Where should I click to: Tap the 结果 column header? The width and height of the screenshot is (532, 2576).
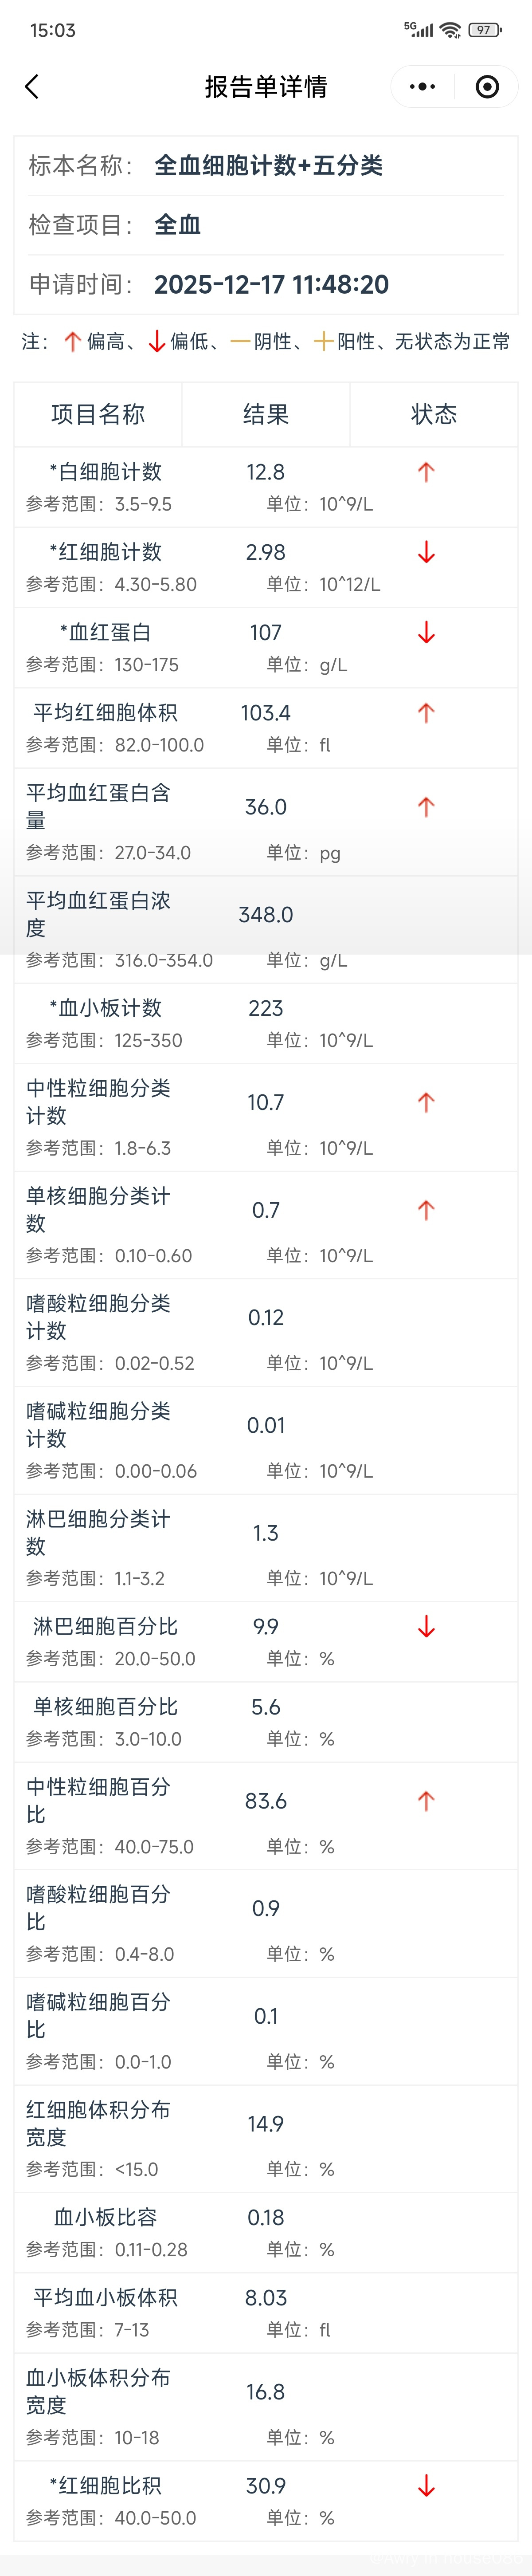[x=266, y=414]
